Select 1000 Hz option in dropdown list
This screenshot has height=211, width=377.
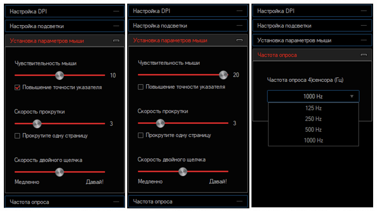(x=313, y=140)
